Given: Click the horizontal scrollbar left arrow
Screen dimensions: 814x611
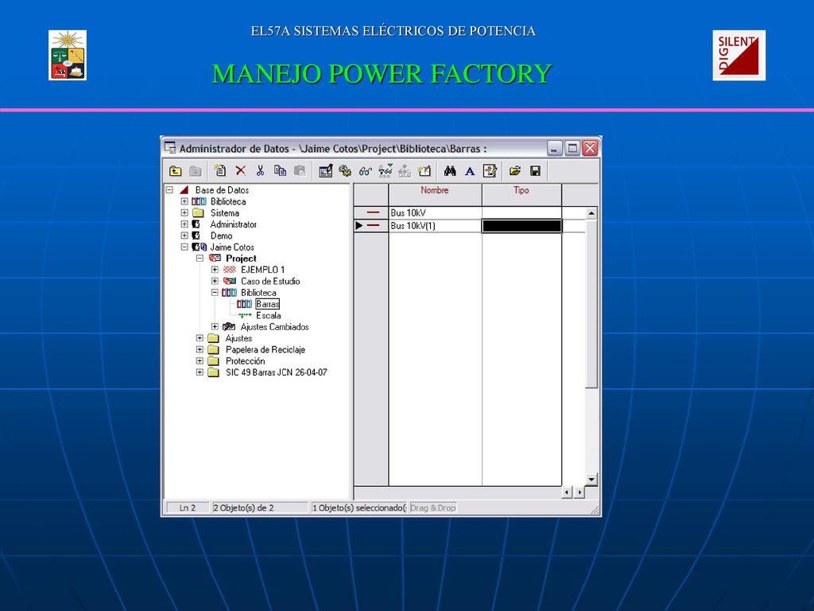Looking at the screenshot, I should [568, 492].
